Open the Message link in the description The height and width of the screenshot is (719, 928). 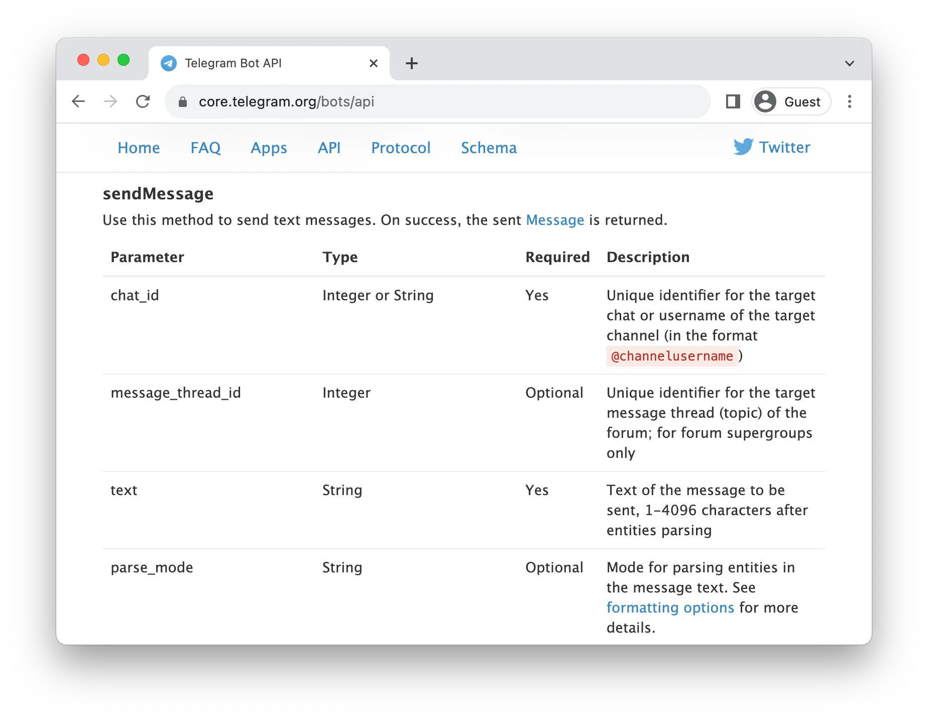click(555, 220)
